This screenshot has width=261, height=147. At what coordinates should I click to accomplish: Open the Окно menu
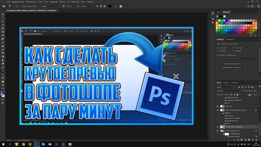pyautogui.click(x=83, y=2)
